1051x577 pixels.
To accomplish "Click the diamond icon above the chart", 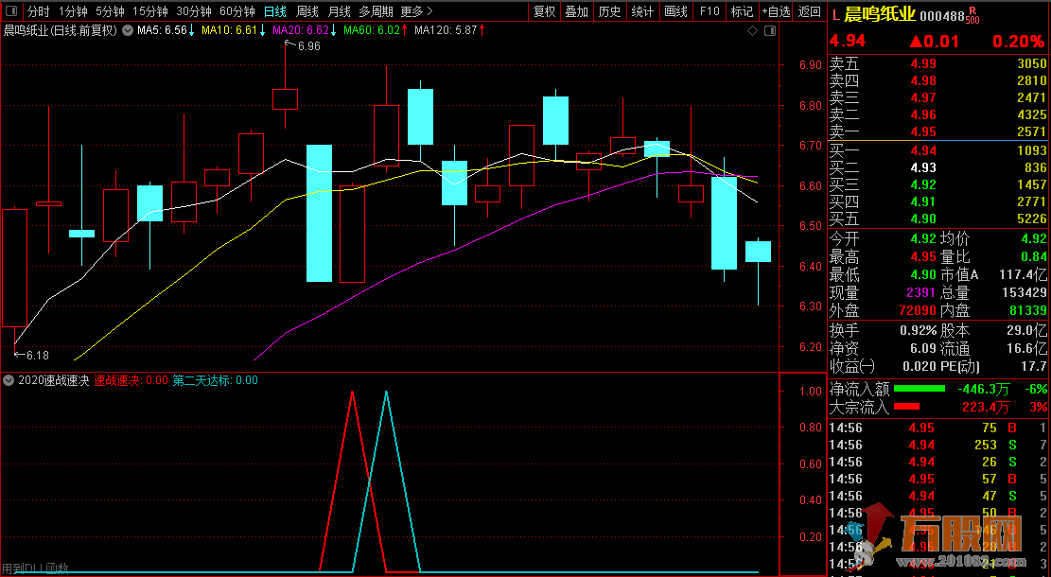I will pos(752,30).
